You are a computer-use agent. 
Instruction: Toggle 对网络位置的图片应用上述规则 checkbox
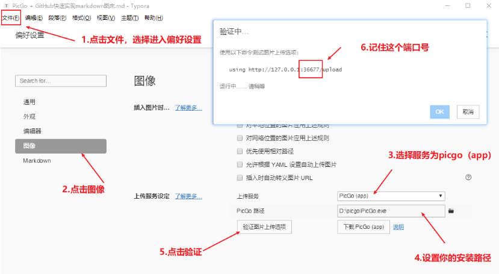240,138
